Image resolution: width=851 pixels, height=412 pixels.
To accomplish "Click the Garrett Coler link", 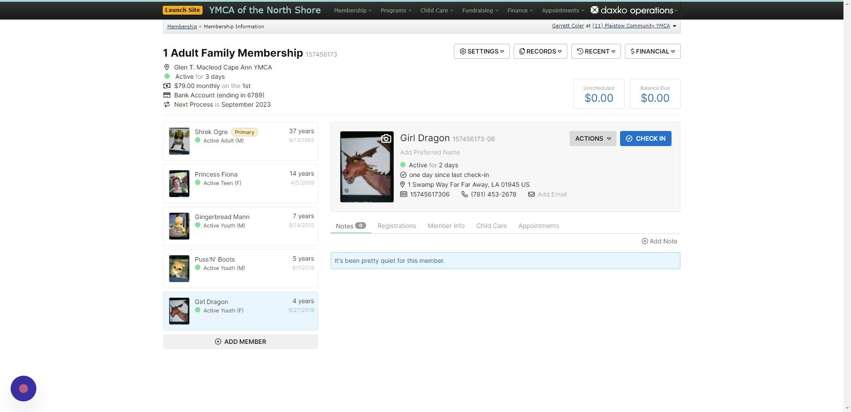I will coord(568,26).
